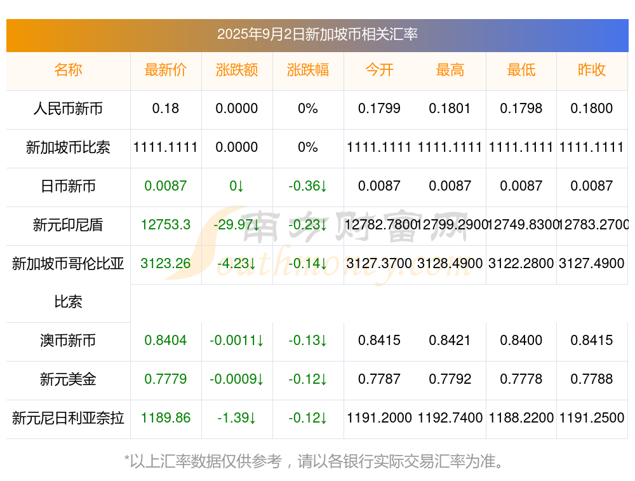Click change amount -1.39↓

pyautogui.click(x=236, y=418)
